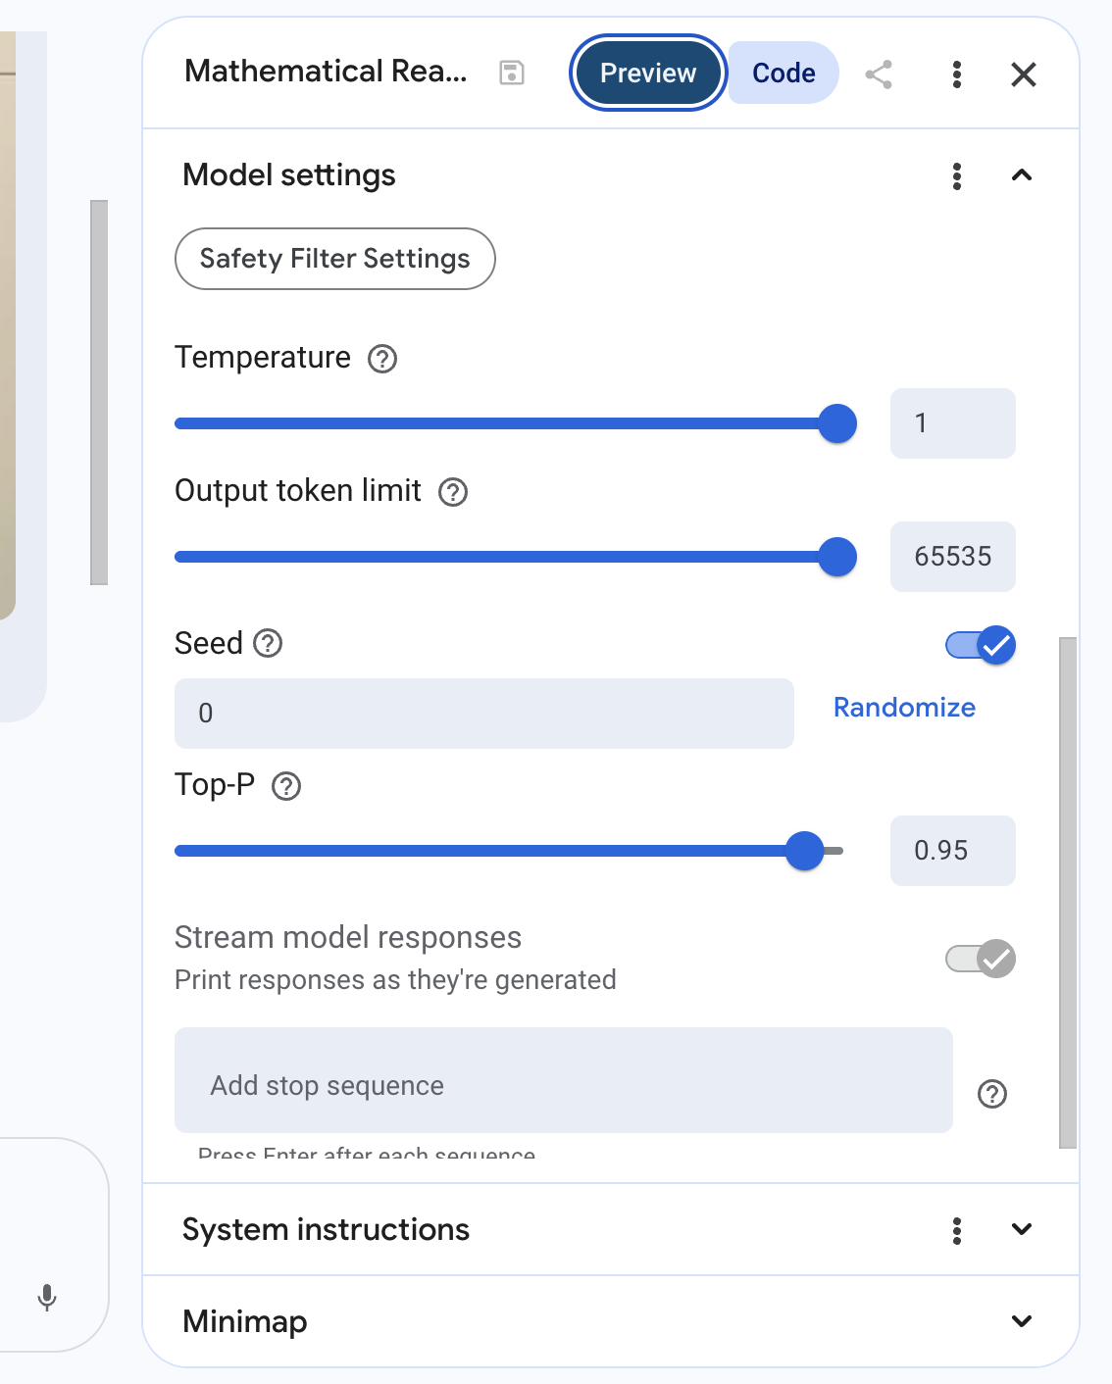Open System instructions three-dot options
This screenshot has height=1384, width=1112.
[957, 1231]
